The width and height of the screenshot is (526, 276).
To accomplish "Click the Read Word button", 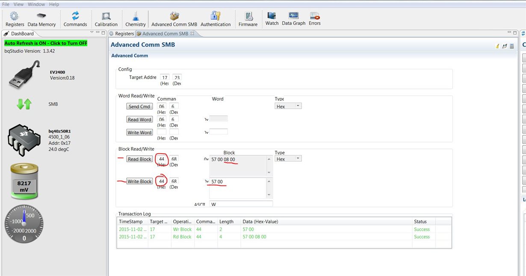I will [139, 119].
